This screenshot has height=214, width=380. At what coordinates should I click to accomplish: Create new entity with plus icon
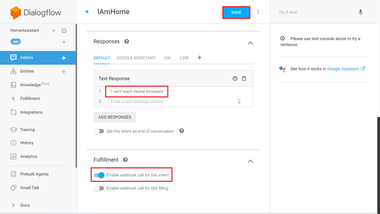tap(64, 72)
